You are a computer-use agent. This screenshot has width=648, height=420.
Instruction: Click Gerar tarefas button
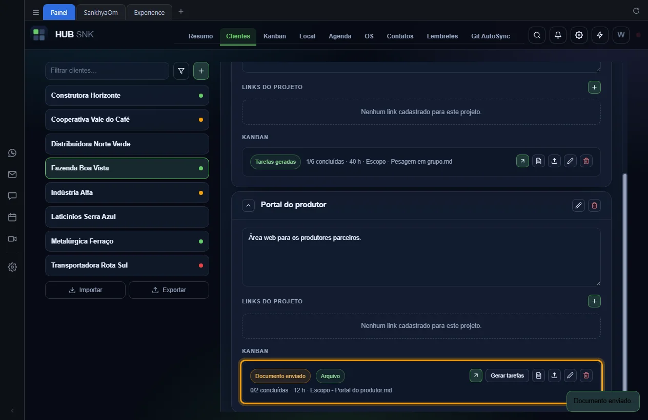(507, 375)
